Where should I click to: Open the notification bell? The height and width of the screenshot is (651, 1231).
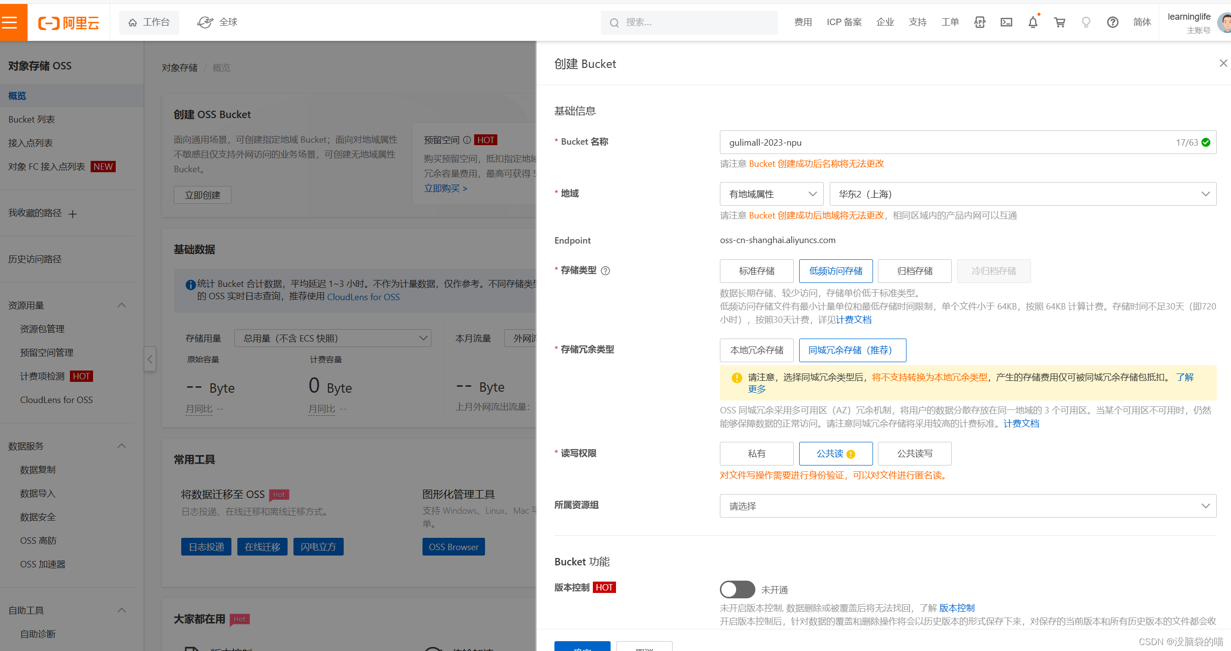pos(1033,22)
